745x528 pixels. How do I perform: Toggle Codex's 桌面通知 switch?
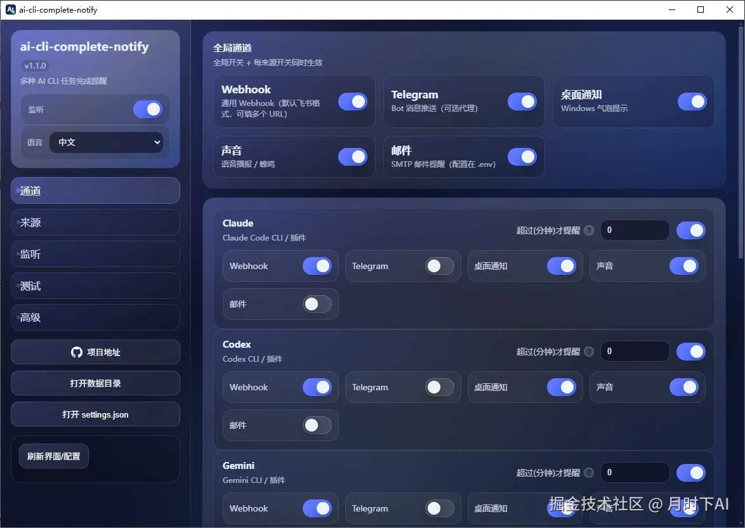click(561, 387)
